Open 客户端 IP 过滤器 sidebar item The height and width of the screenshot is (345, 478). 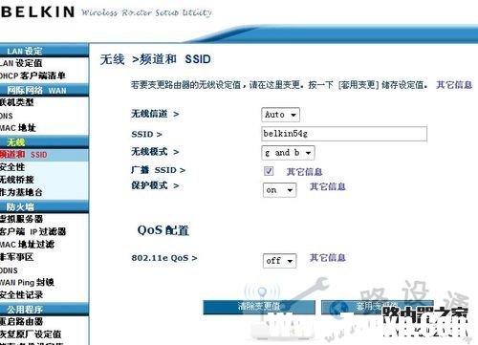pyautogui.click(x=33, y=231)
